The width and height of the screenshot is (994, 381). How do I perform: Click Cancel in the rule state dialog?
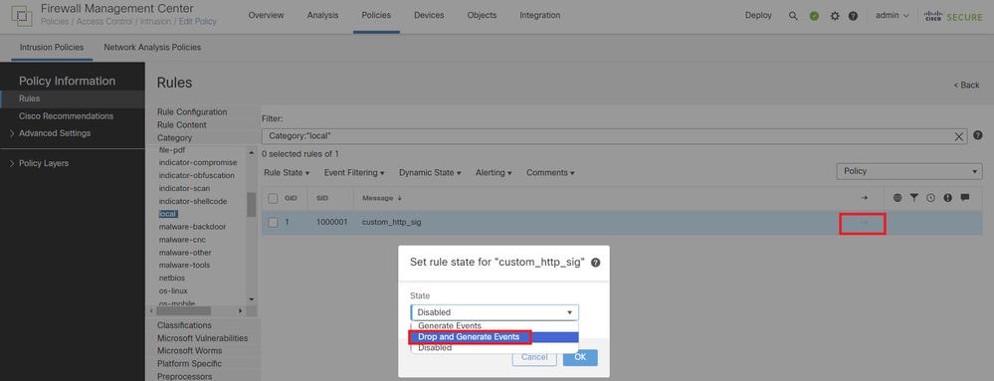(534, 357)
